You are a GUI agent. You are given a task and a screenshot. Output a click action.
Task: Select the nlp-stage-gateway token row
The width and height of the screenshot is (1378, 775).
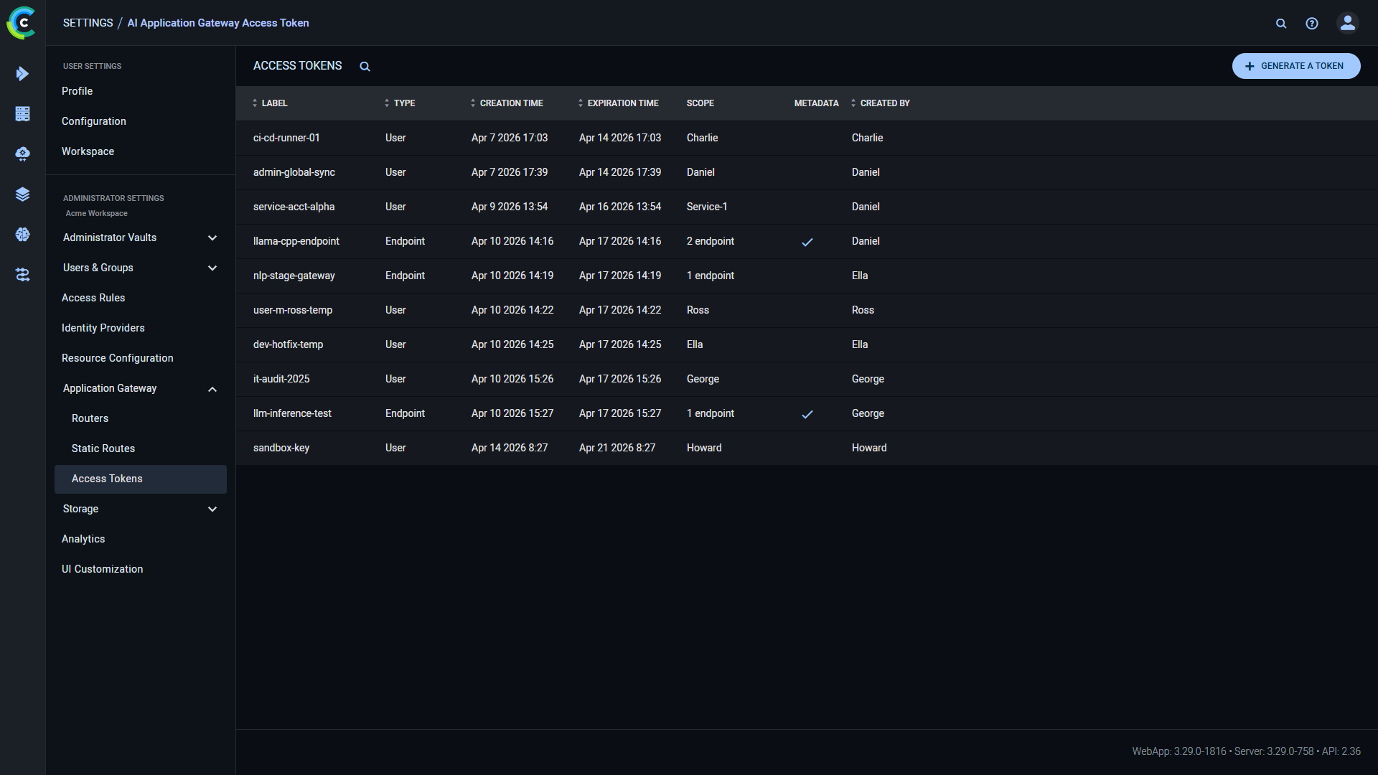pyautogui.click(x=807, y=276)
